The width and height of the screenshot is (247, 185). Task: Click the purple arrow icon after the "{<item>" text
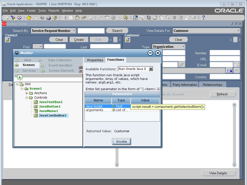tap(158, 89)
